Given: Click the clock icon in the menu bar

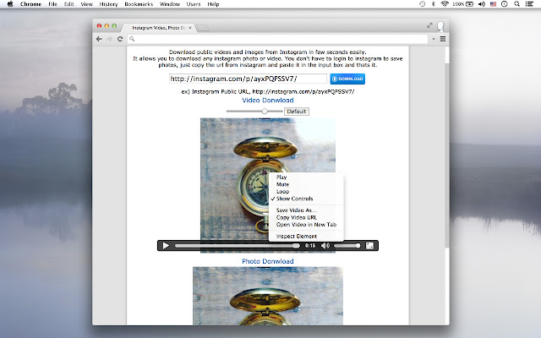Looking at the screenshot, I should pyautogui.click(x=505, y=4).
